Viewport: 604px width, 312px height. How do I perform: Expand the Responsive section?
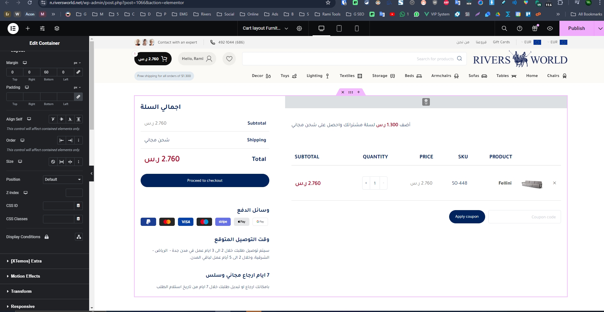click(x=45, y=306)
